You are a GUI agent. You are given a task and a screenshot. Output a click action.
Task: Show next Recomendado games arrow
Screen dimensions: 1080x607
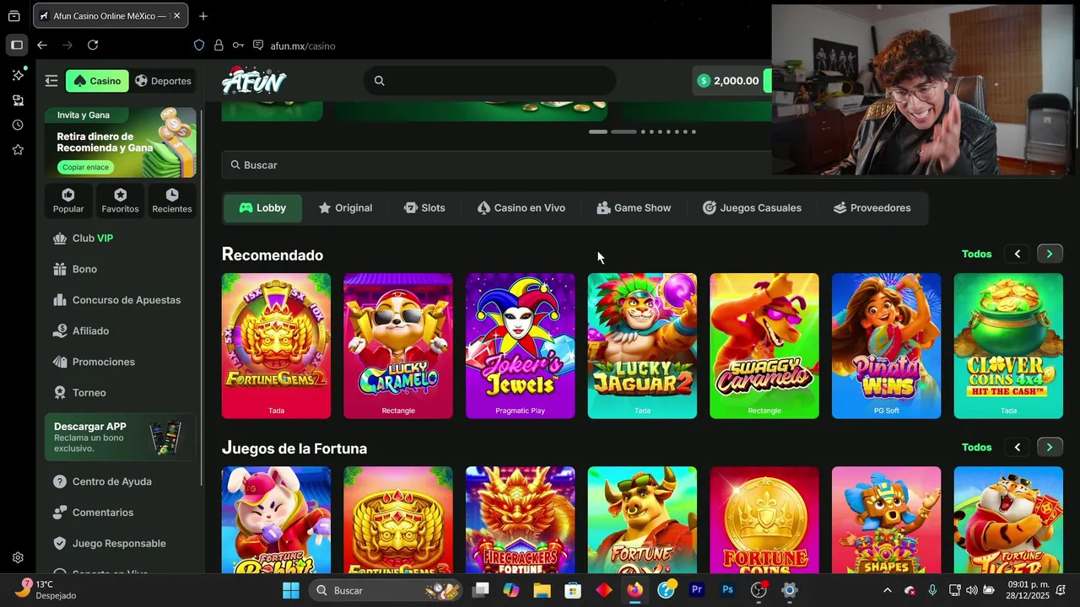(x=1050, y=254)
